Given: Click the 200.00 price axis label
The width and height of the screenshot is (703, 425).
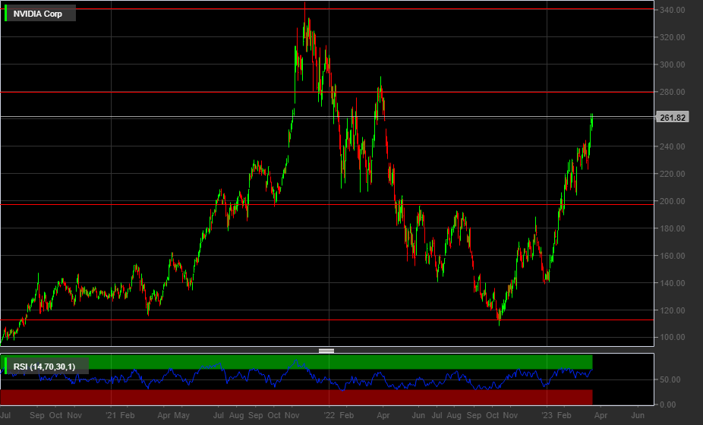Looking at the screenshot, I should (x=672, y=201).
